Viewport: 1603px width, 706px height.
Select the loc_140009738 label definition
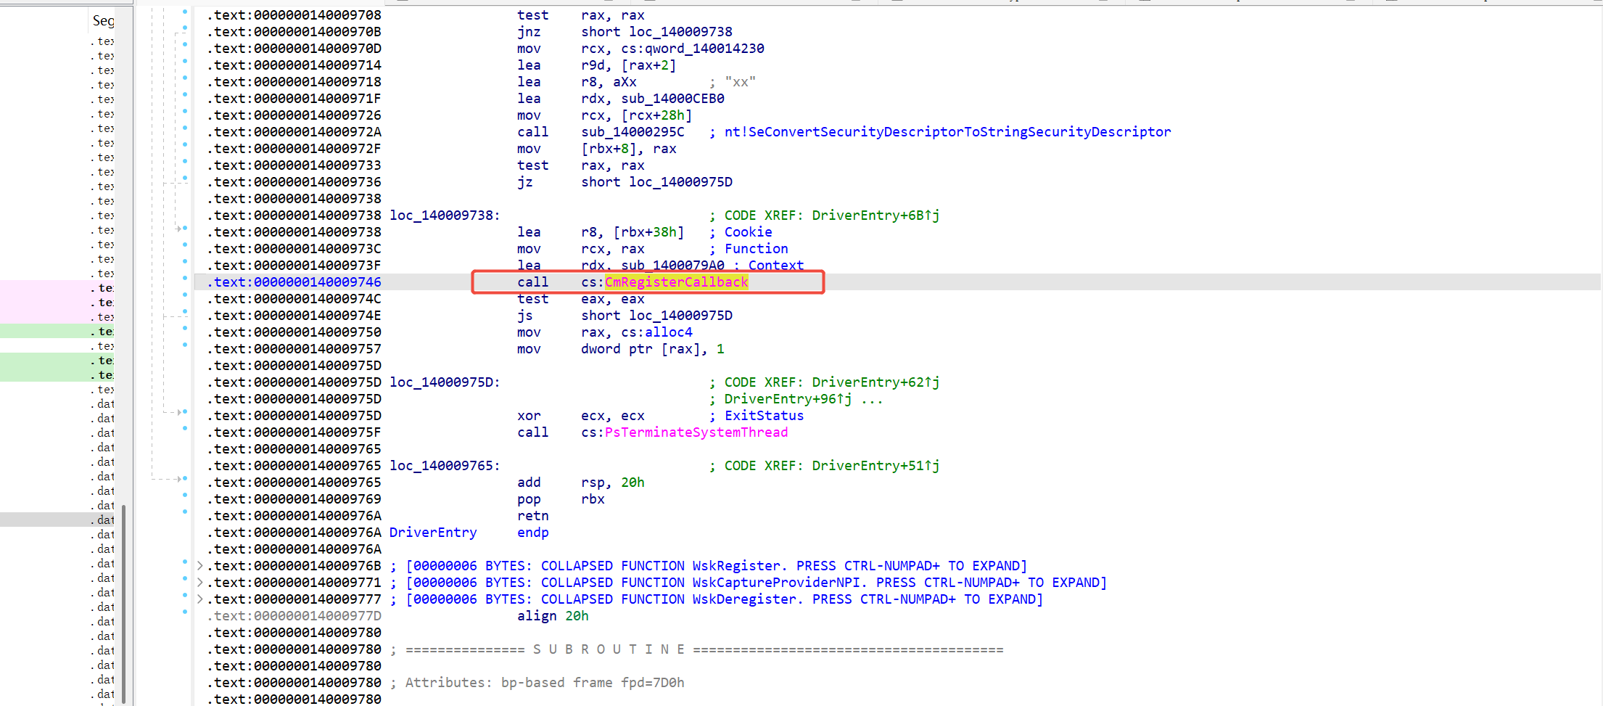click(x=445, y=216)
